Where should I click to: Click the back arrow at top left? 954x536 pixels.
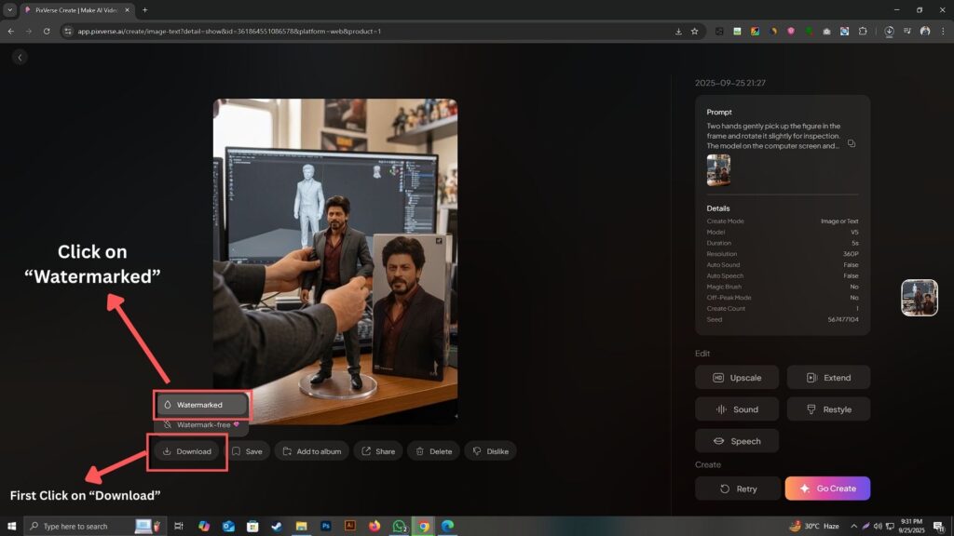(x=20, y=58)
